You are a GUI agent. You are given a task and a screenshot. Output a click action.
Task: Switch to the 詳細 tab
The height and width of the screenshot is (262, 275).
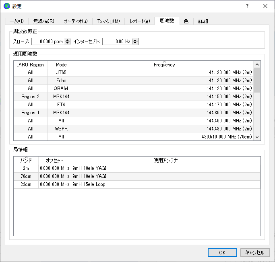click(x=203, y=21)
